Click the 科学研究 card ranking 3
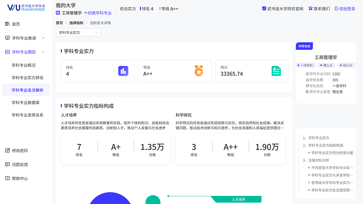 tap(194, 147)
